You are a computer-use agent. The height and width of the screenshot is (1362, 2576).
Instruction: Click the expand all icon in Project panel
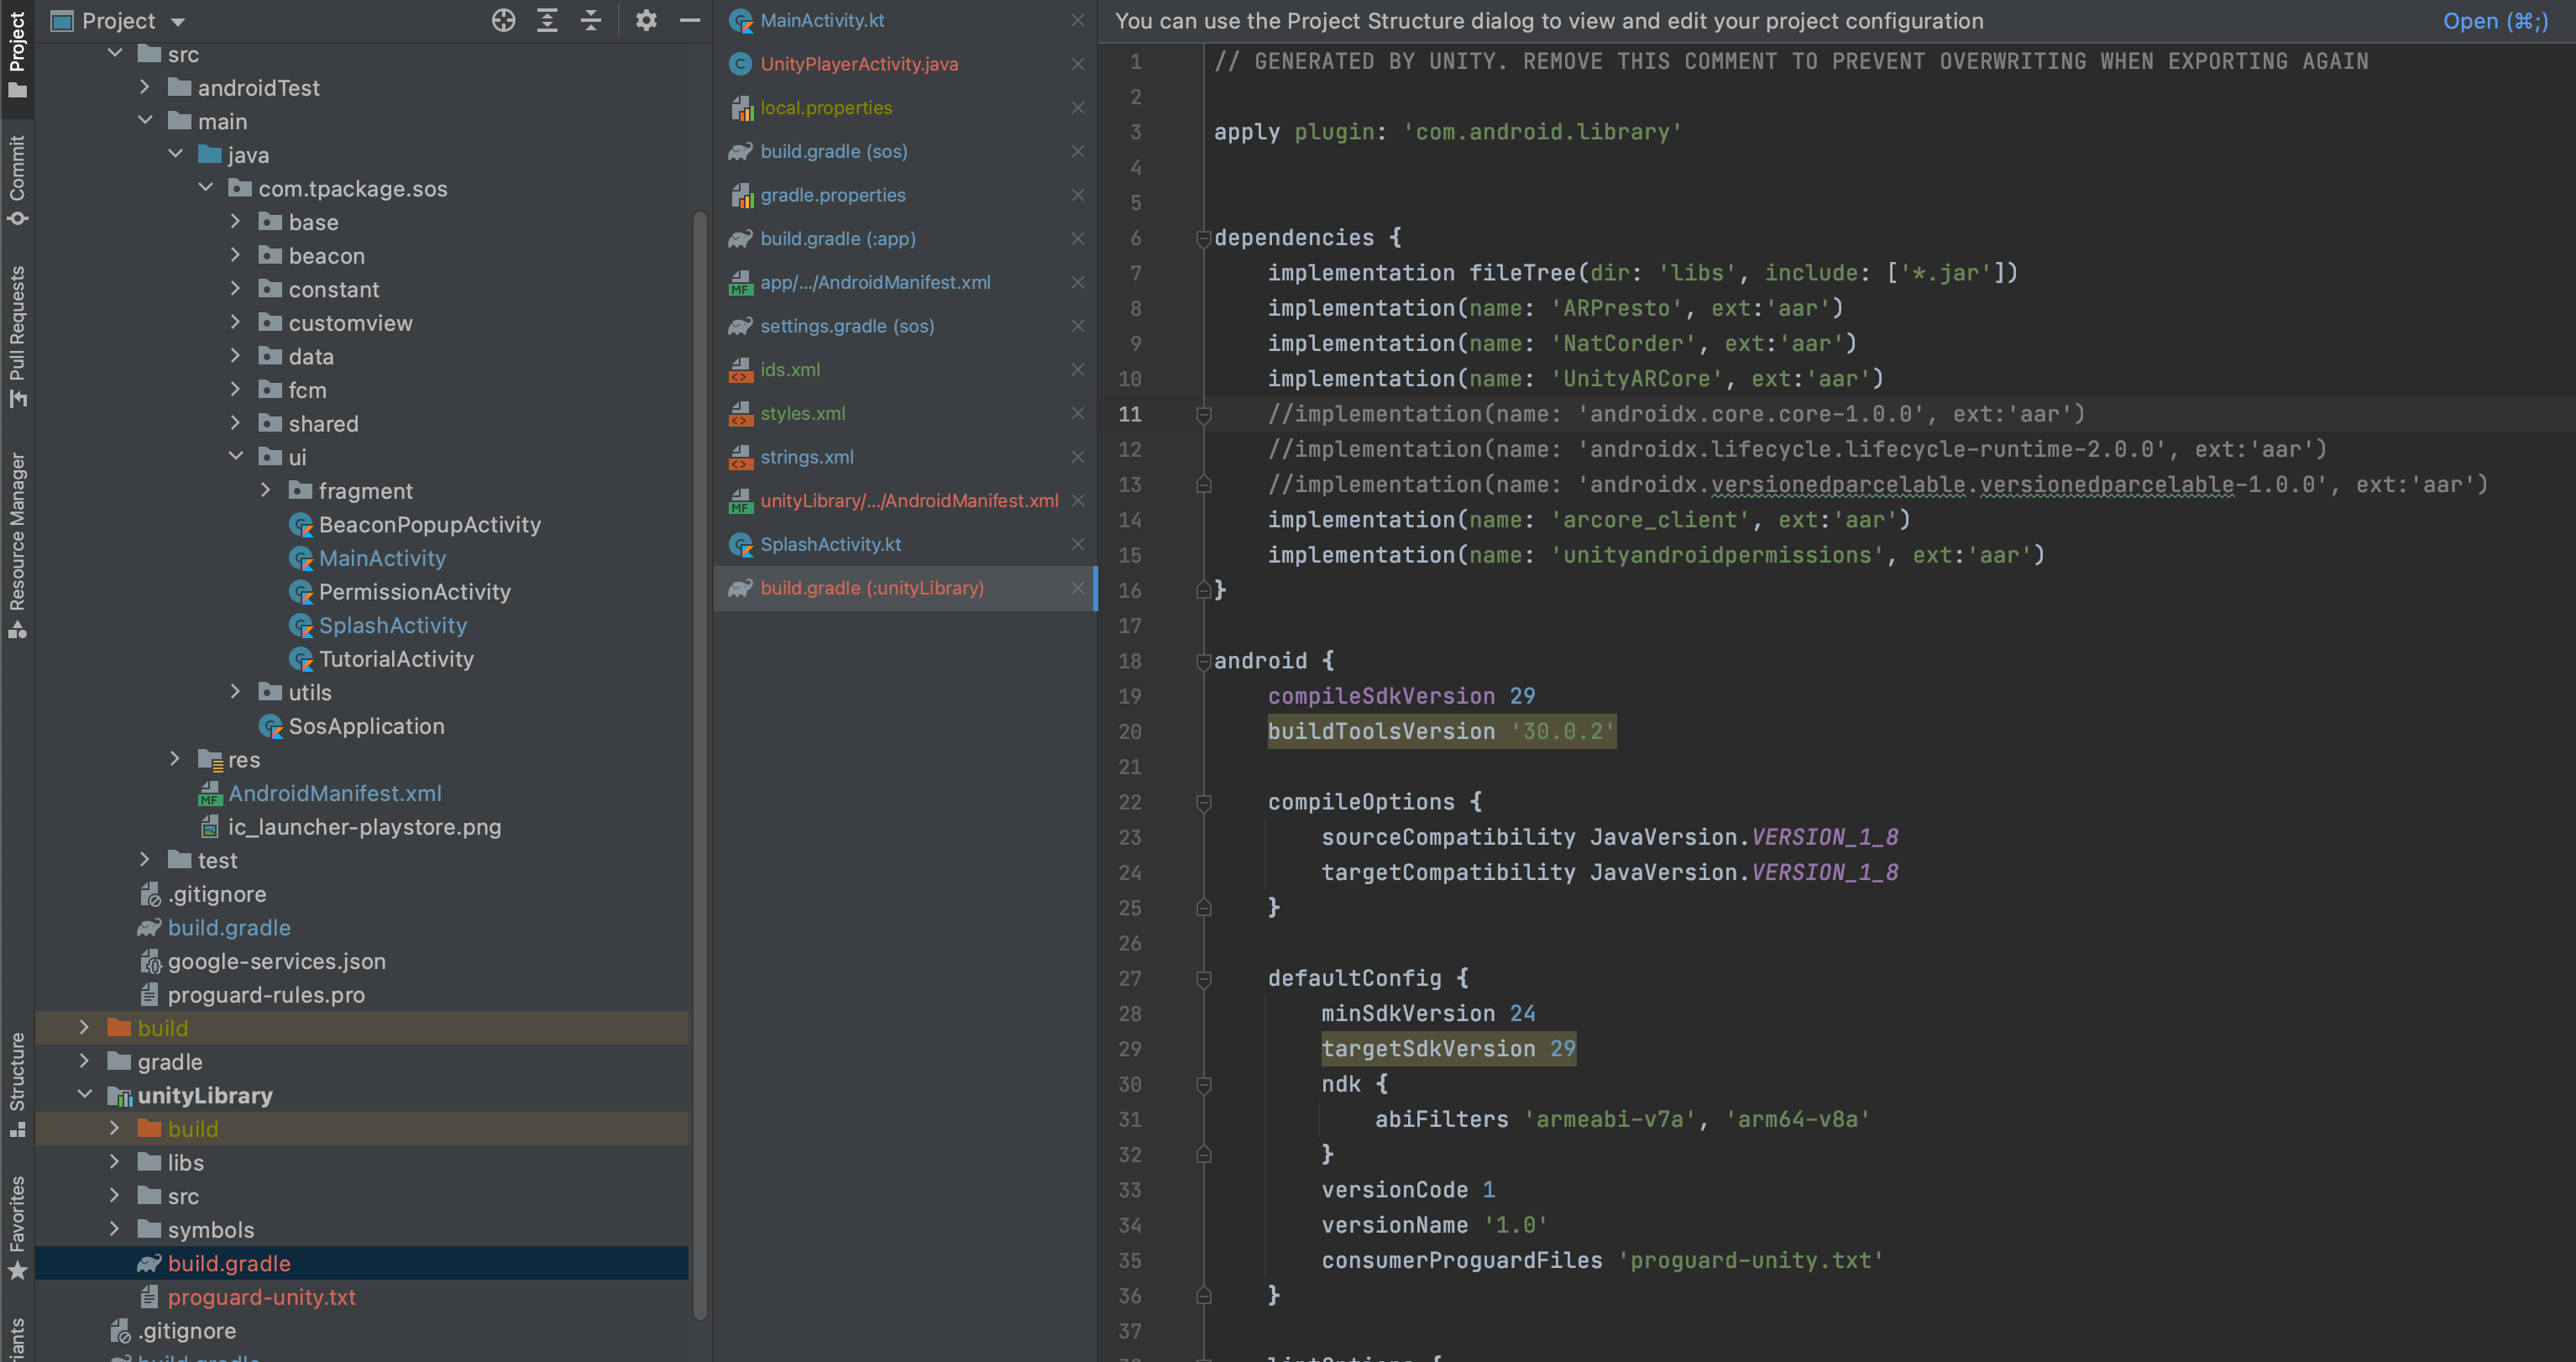pyautogui.click(x=547, y=20)
